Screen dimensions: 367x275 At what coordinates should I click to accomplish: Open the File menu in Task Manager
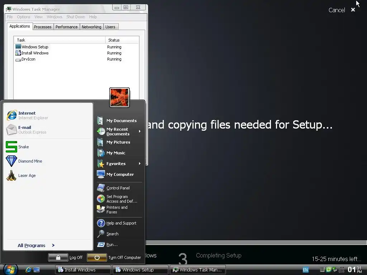click(x=10, y=17)
